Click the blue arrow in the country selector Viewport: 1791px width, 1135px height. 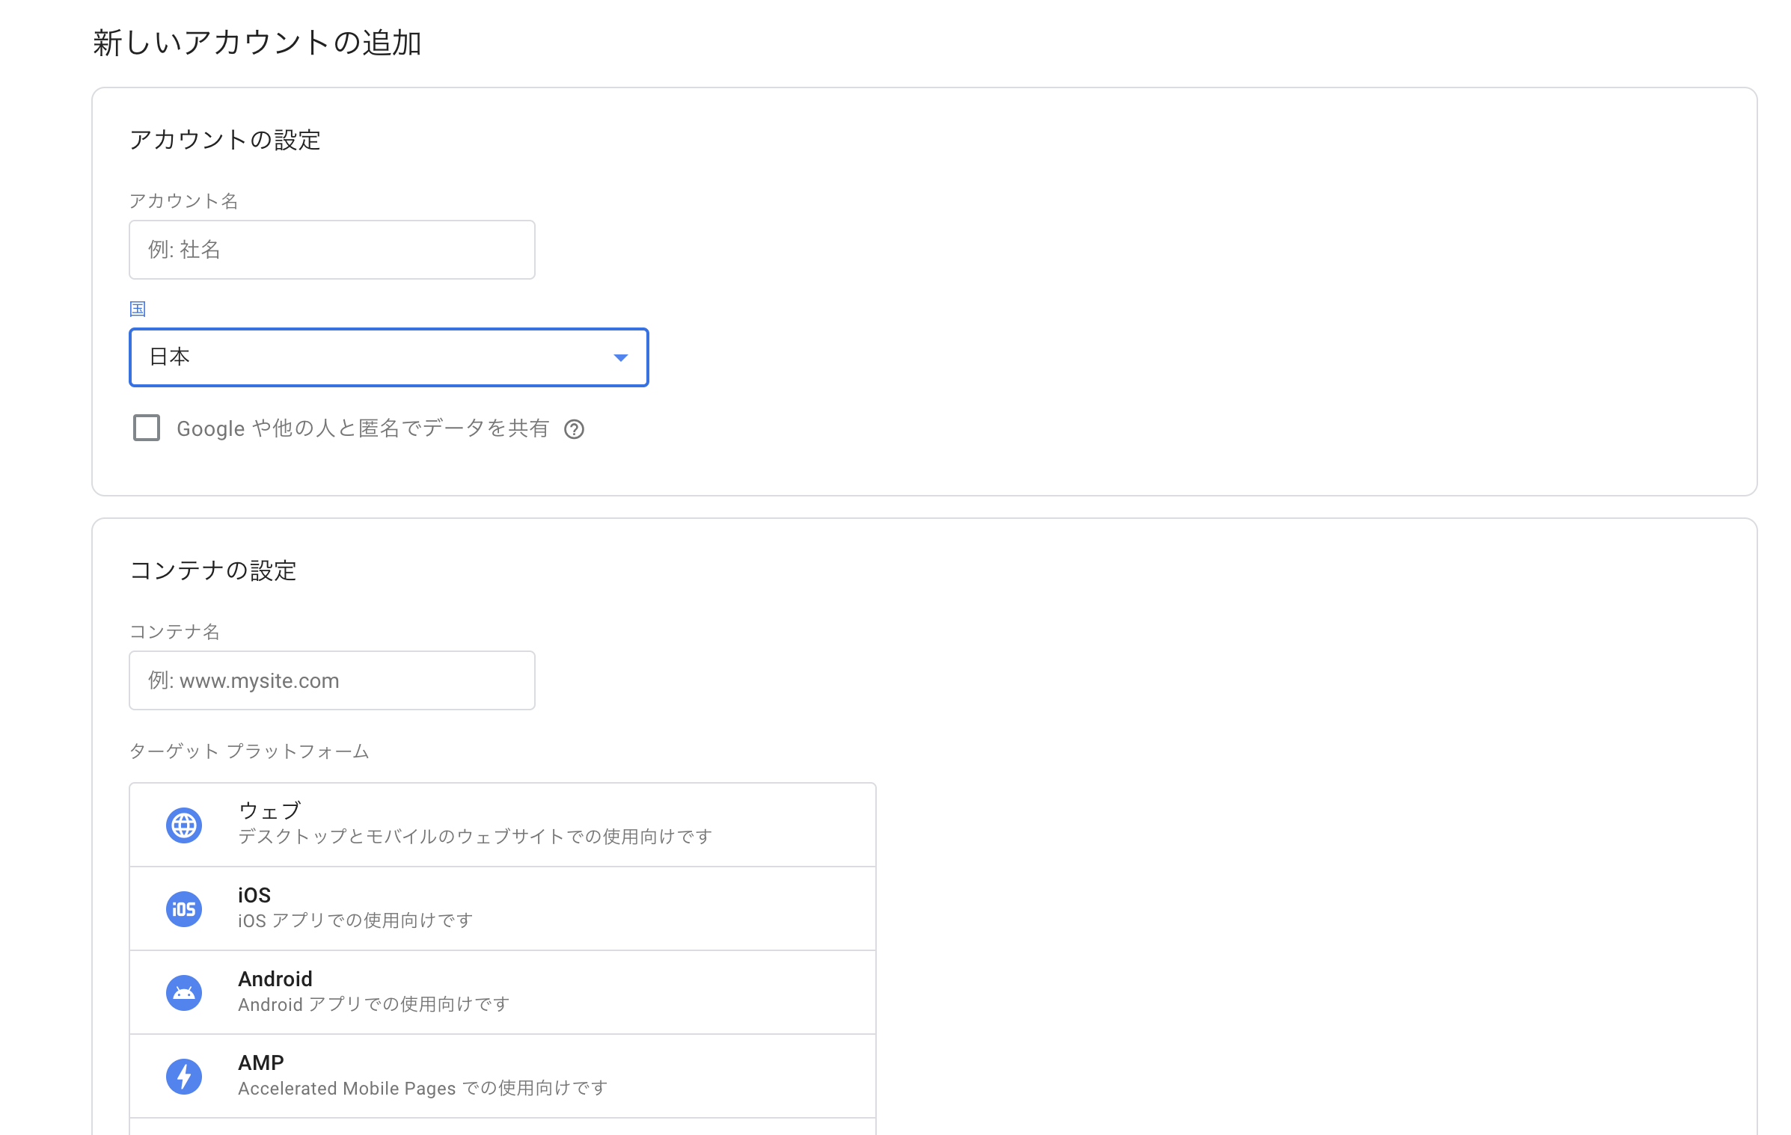[x=620, y=357]
